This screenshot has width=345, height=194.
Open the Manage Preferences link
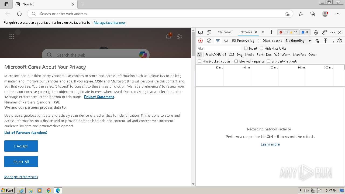pos(21,177)
